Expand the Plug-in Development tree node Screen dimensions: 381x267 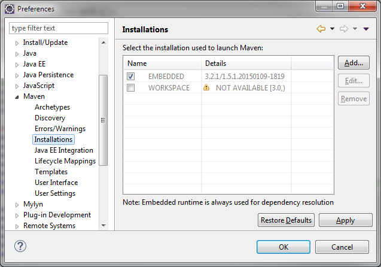click(17, 216)
